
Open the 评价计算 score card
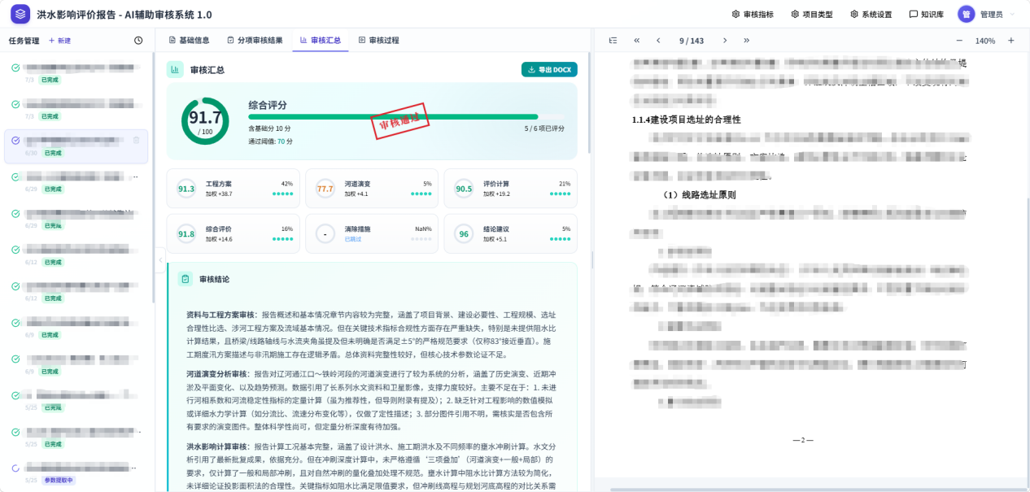511,189
